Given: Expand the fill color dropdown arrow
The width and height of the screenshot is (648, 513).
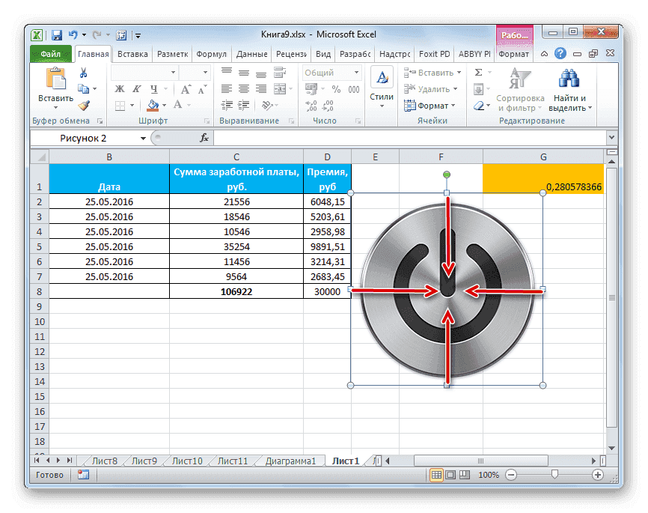Looking at the screenshot, I should coord(164,106).
